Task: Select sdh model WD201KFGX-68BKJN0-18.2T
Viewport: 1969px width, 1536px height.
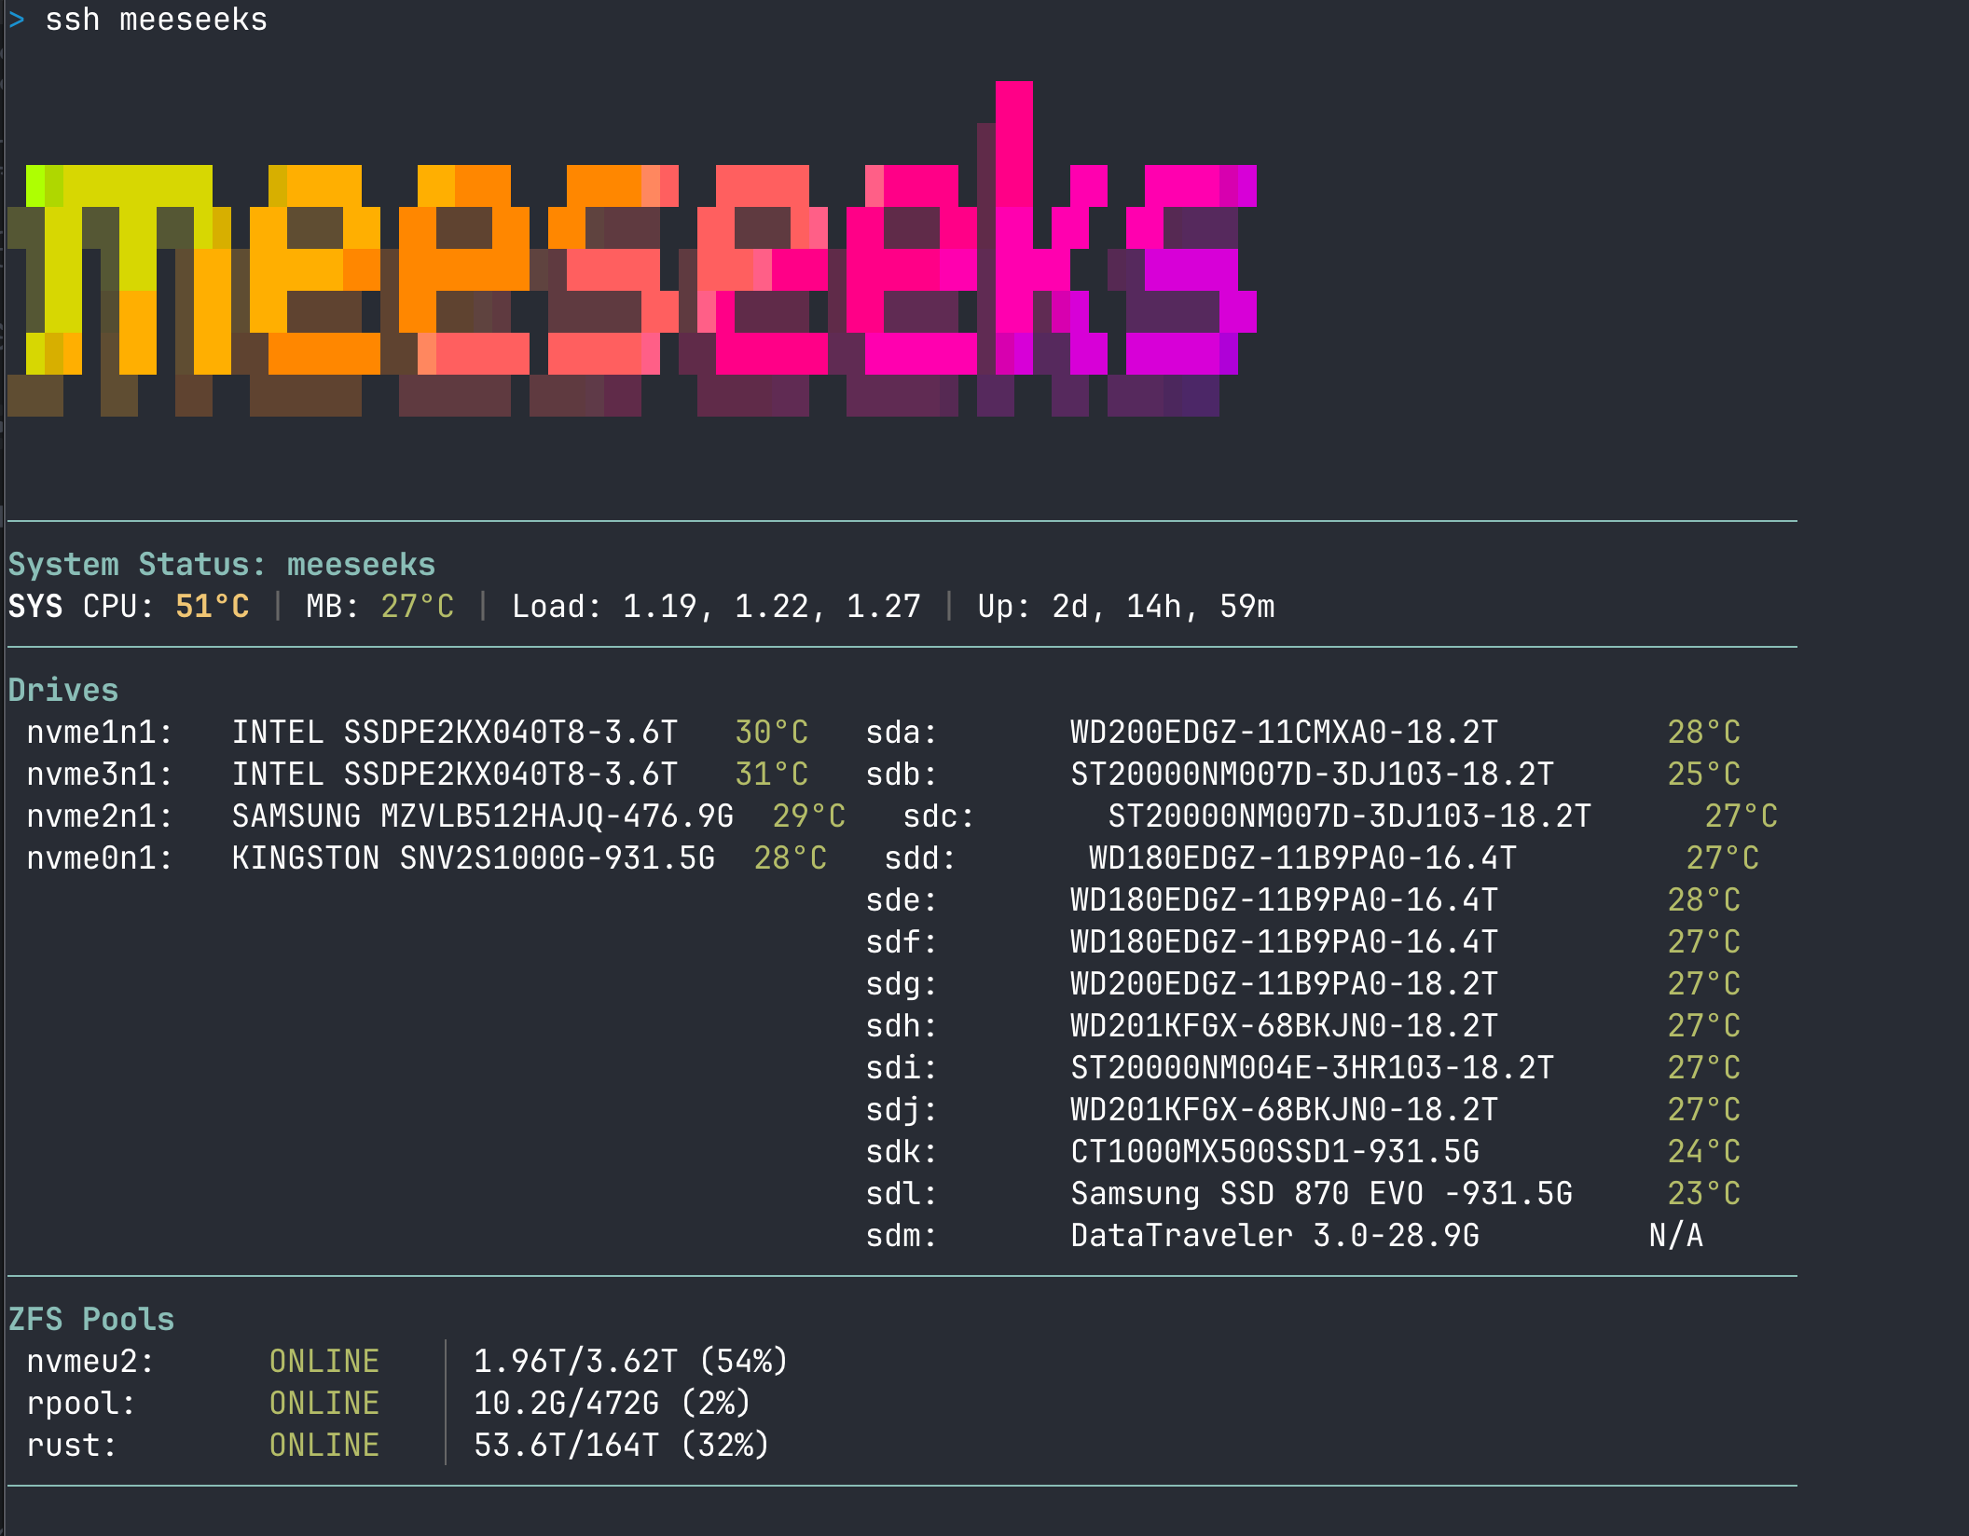Action: tap(1285, 1026)
